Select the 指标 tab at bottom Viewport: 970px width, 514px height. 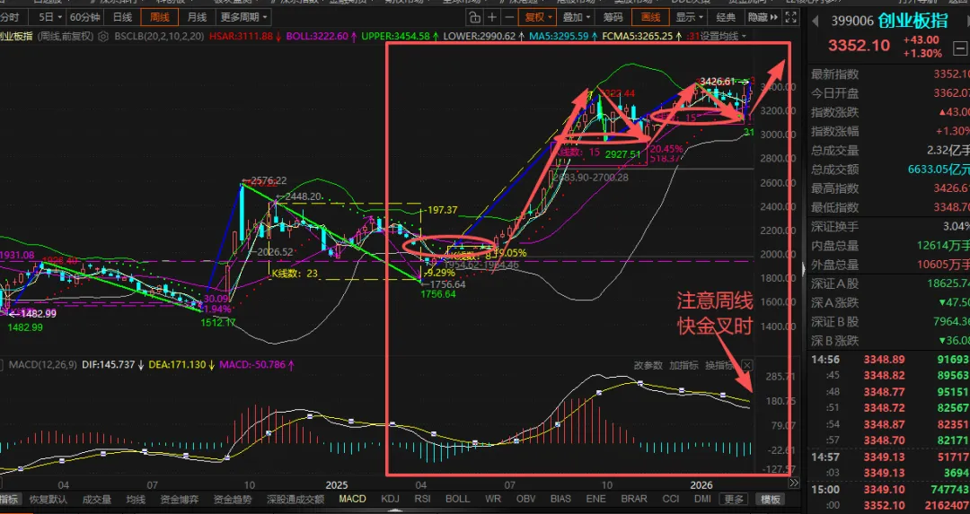10,499
